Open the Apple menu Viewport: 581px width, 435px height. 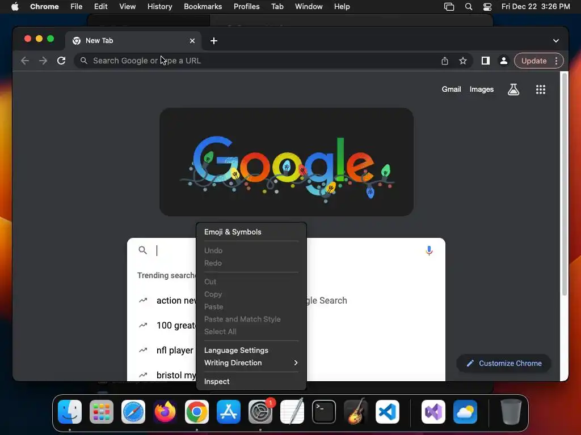pos(15,7)
